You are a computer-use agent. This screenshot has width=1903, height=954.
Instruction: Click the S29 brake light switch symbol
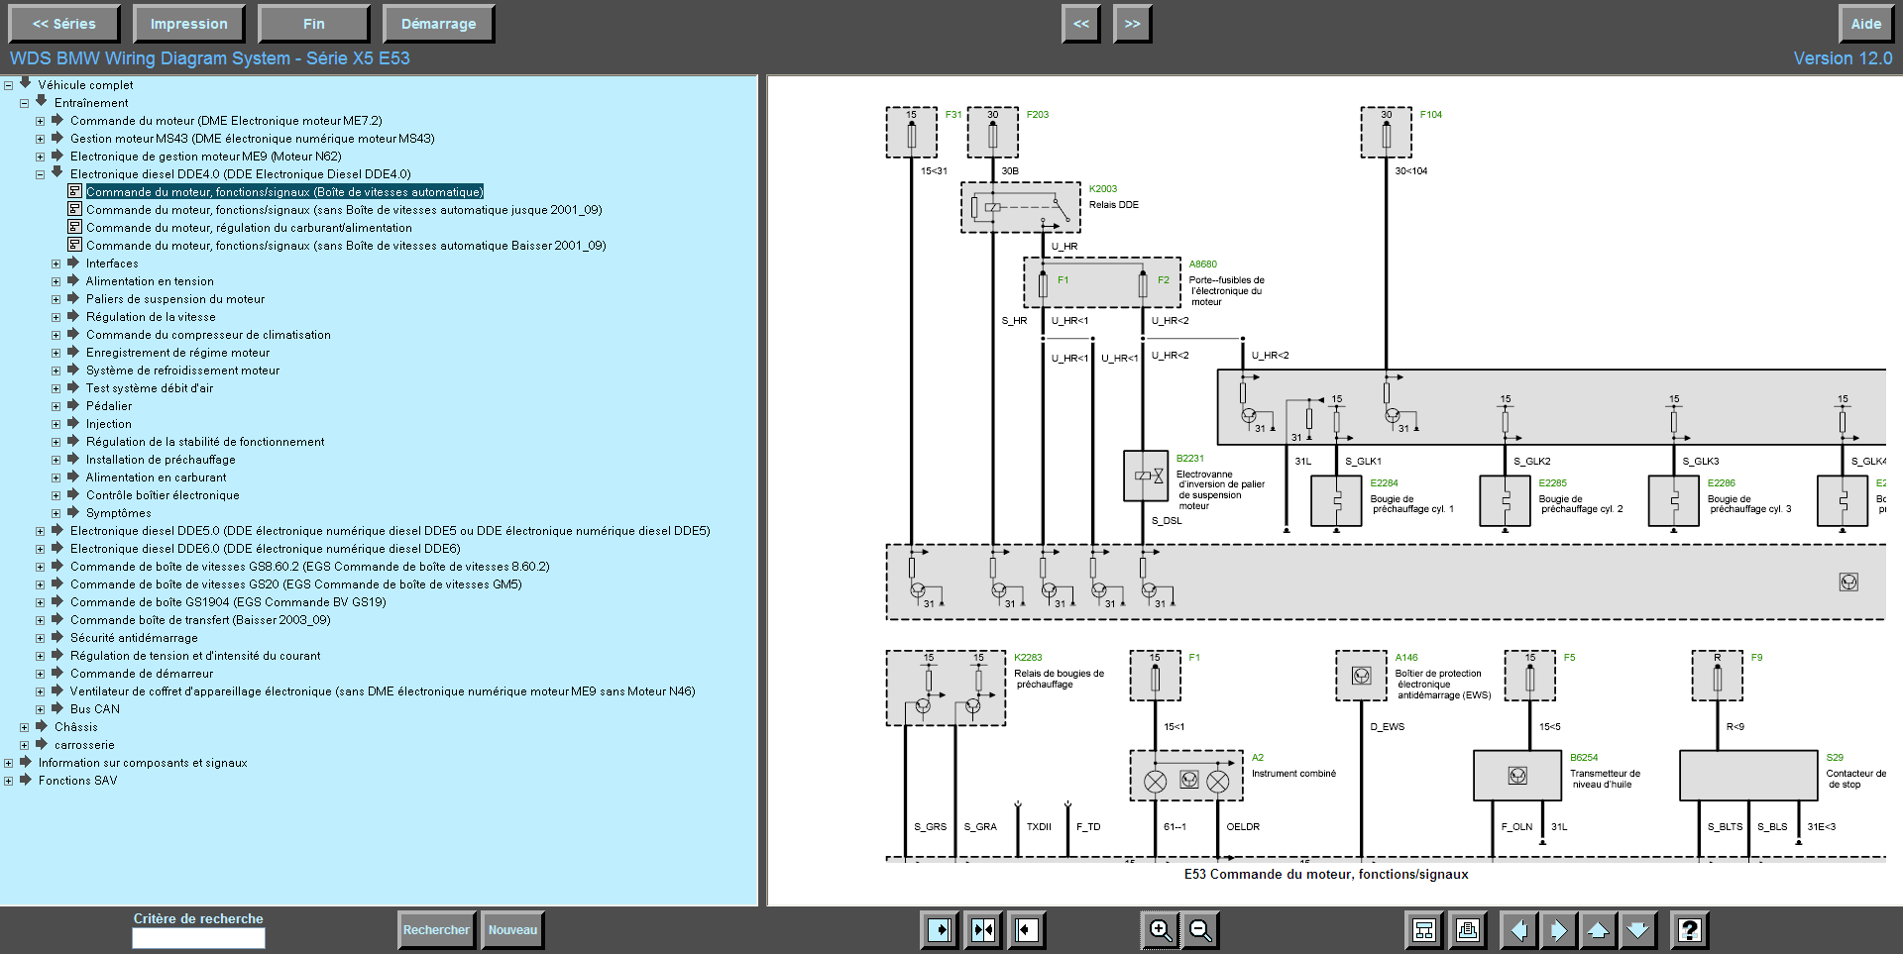[1748, 776]
